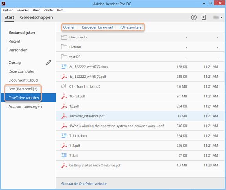Open the Bewerken menu
The width and height of the screenshot is (226, 190).
tap(23, 10)
